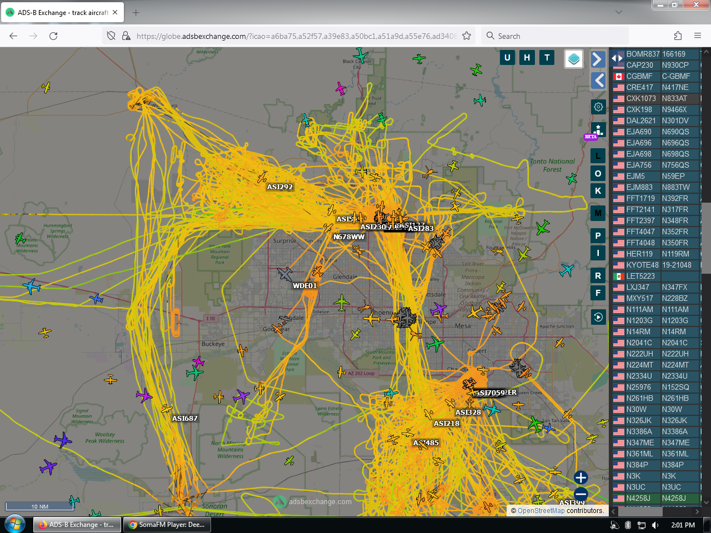Viewport: 711px width, 533px height.
Task: Collapse sidebar with the left chevron button
Action: coord(598,81)
